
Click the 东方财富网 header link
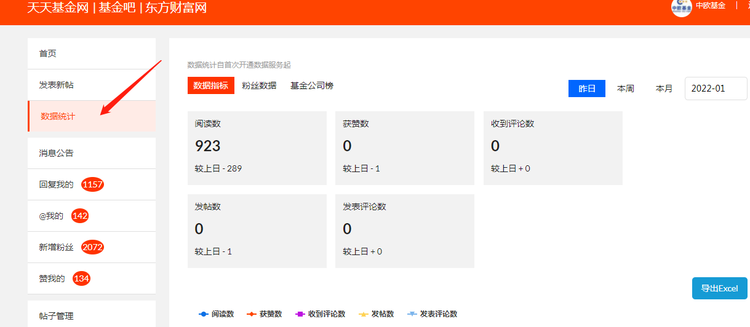(175, 8)
